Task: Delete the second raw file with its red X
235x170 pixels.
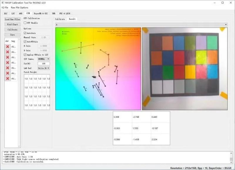Action: (8, 52)
